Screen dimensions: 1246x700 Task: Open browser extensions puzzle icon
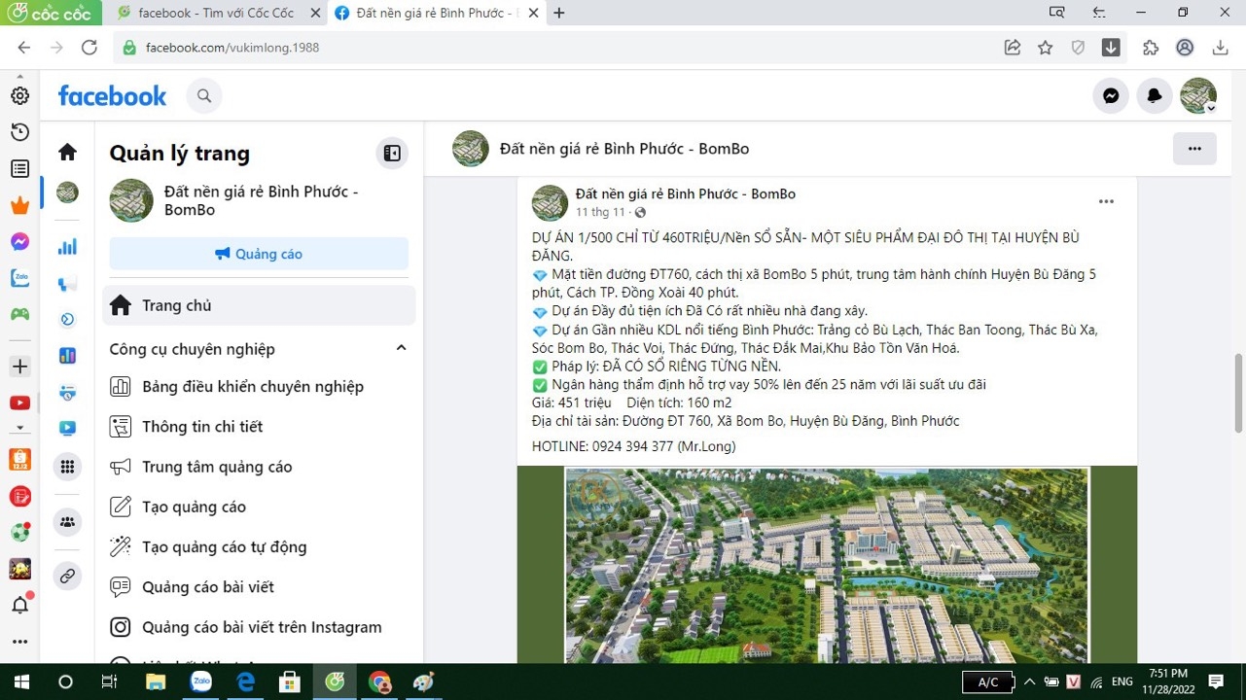(x=1151, y=48)
